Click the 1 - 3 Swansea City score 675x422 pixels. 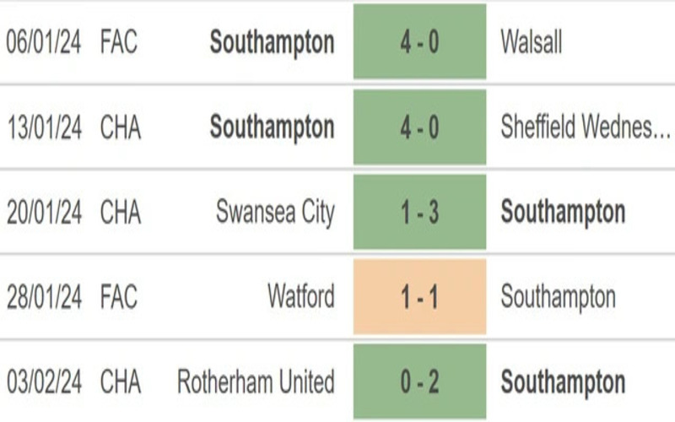point(419,212)
